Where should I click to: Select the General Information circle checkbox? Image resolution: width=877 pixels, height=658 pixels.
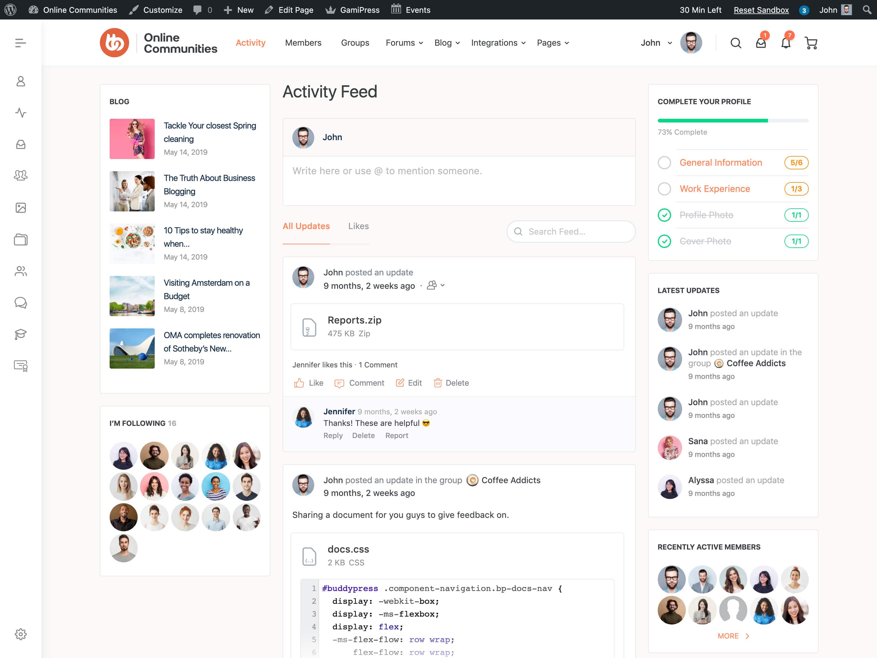(664, 163)
